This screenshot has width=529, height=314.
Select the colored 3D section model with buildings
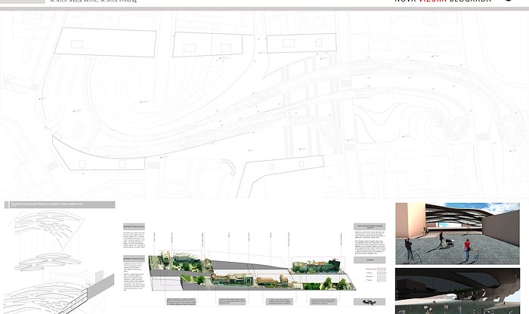pos(252,270)
